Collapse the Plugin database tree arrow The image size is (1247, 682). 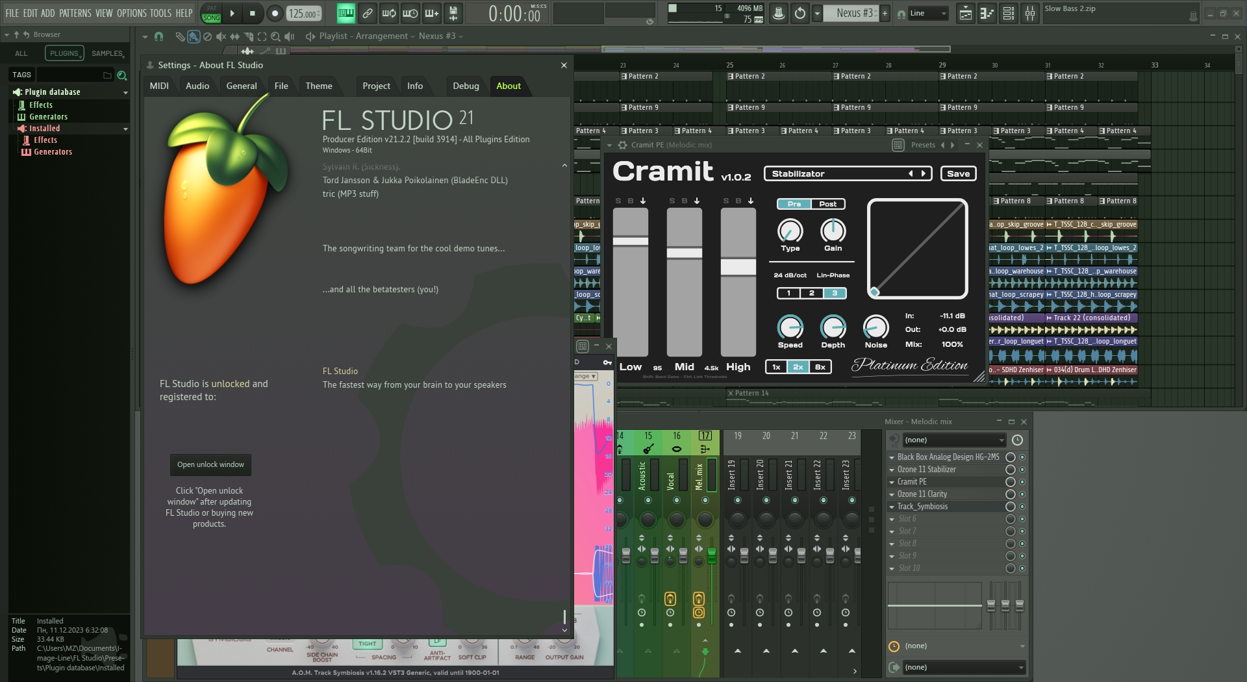point(125,93)
